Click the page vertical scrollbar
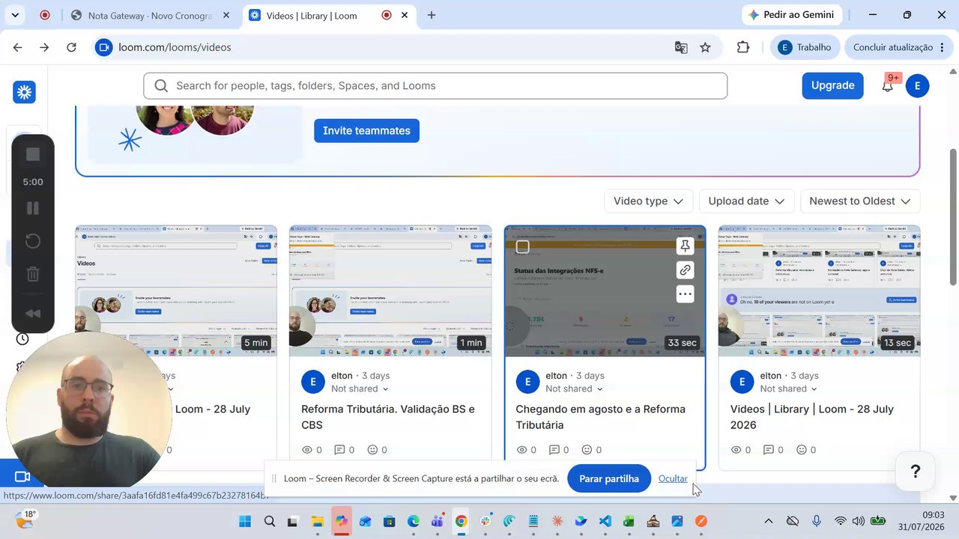 pos(953,216)
